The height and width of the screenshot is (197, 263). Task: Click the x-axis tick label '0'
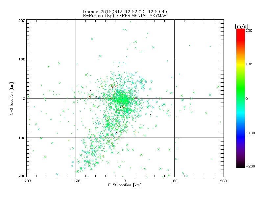[x=125, y=181]
